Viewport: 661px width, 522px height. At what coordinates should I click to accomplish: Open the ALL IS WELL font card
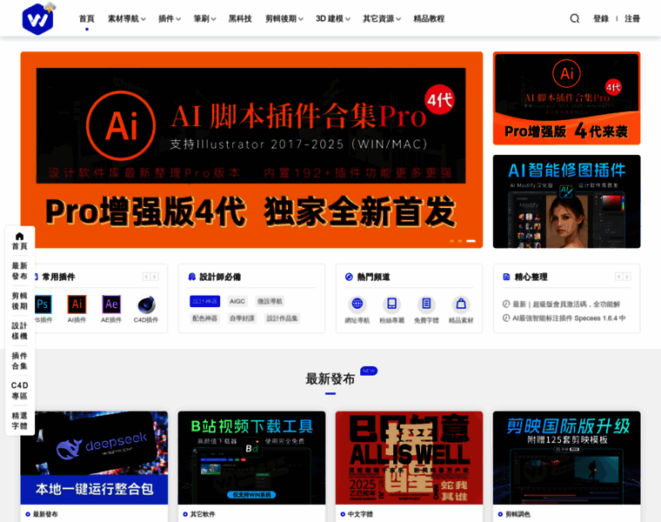click(x=409, y=458)
